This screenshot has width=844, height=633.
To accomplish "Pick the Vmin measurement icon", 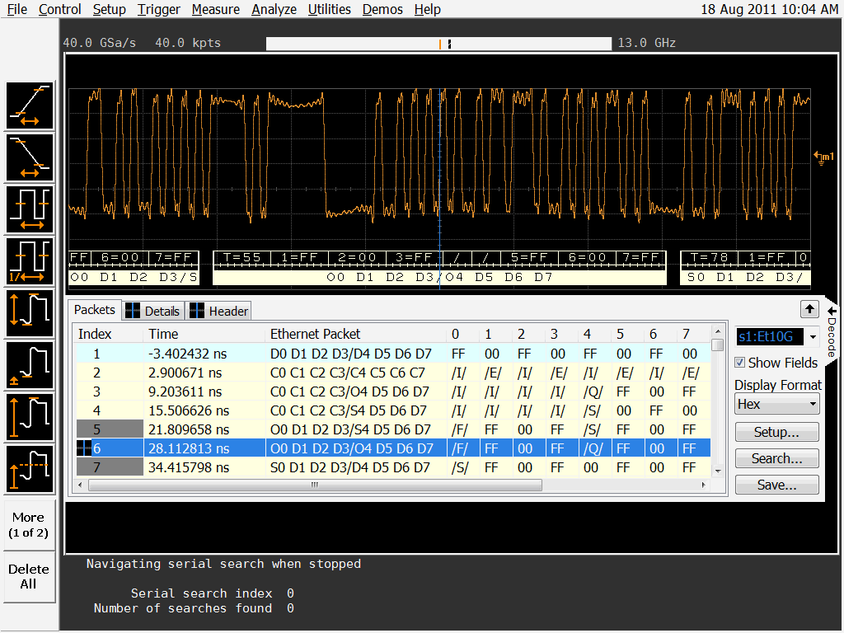I will [30, 365].
